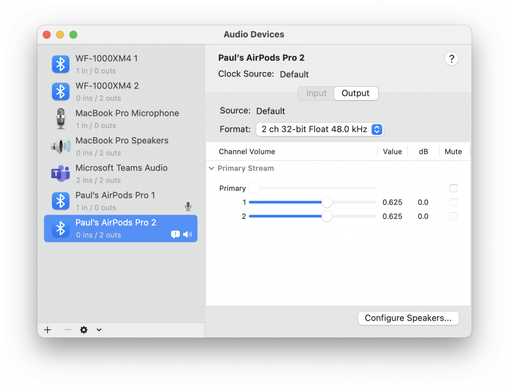The height and width of the screenshot is (387, 509).
Task: Adjust the channel 2 volume slider
Action: pyautogui.click(x=312, y=216)
